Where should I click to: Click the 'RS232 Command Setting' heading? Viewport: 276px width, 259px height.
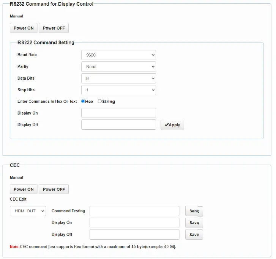coord(46,42)
